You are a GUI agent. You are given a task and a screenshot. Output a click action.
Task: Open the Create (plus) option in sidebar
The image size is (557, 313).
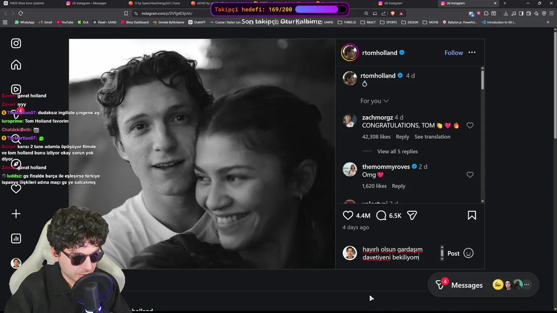(x=16, y=213)
